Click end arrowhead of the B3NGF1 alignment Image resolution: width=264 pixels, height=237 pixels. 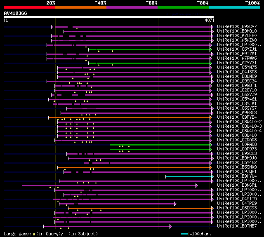pos(197,186)
